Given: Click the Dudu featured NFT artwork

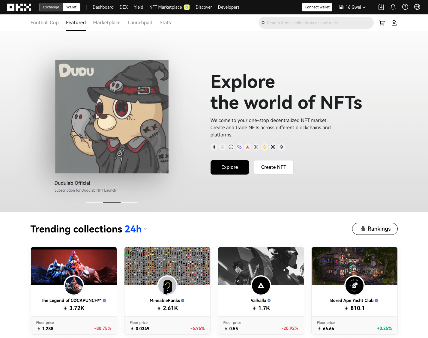Looking at the screenshot, I should [112, 117].
